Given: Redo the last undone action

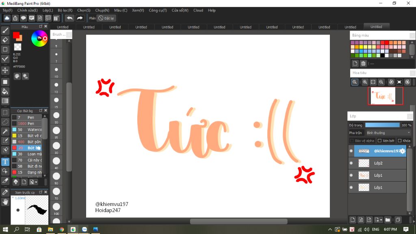Looking at the screenshot, I should [80, 18].
